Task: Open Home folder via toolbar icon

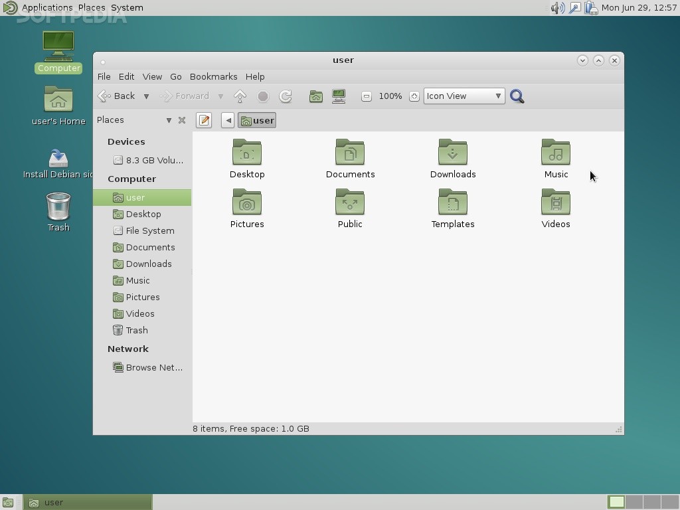Action: pyautogui.click(x=316, y=96)
